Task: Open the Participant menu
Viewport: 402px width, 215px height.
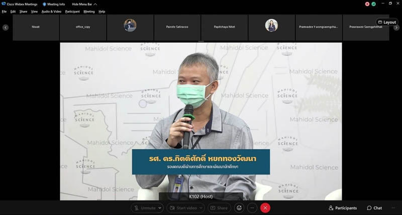Action: tap(72, 11)
